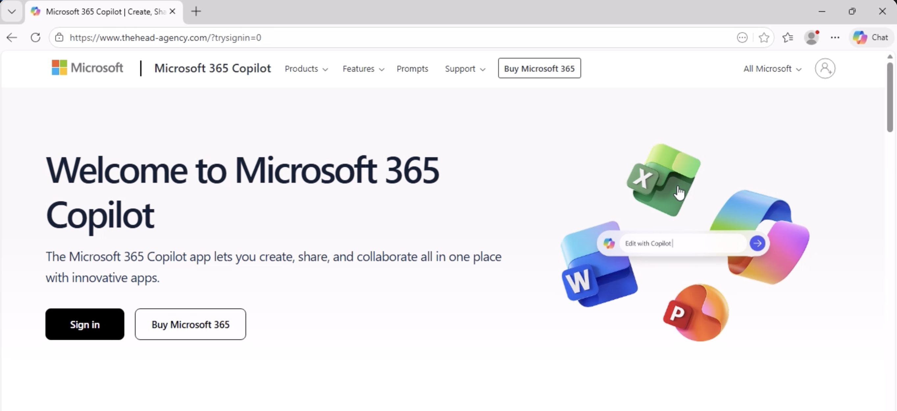Click the address bar URL field
This screenshot has width=897, height=411.
point(383,37)
